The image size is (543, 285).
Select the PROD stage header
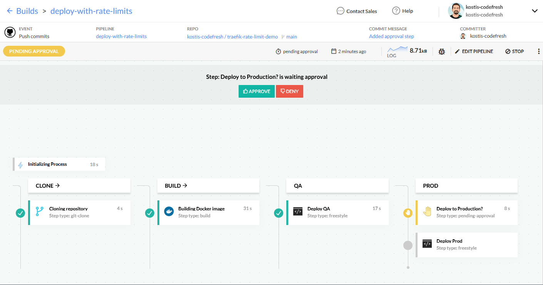[x=466, y=185]
